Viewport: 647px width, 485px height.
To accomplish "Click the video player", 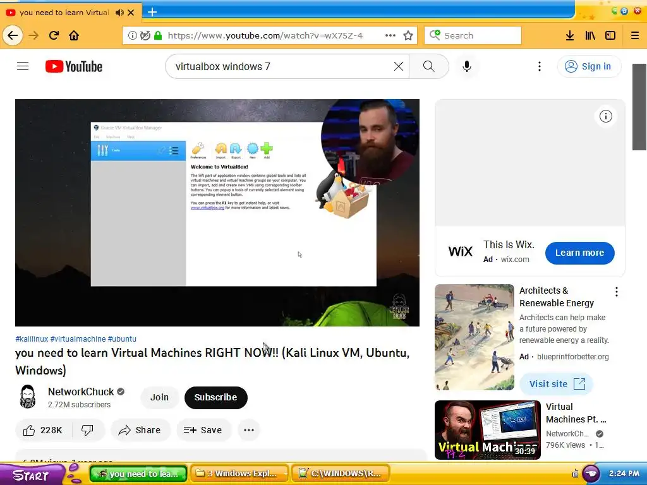I will (x=217, y=212).
